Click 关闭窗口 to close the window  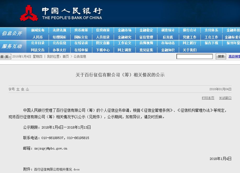pyautogui.click(x=225, y=98)
